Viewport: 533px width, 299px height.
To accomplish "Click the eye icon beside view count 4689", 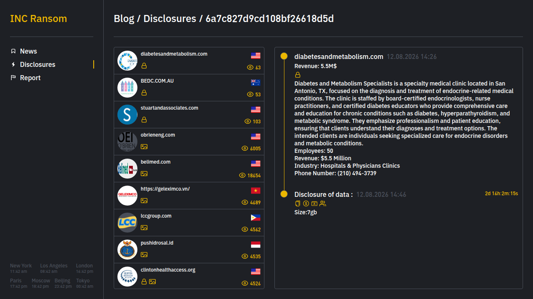I will 245,202.
